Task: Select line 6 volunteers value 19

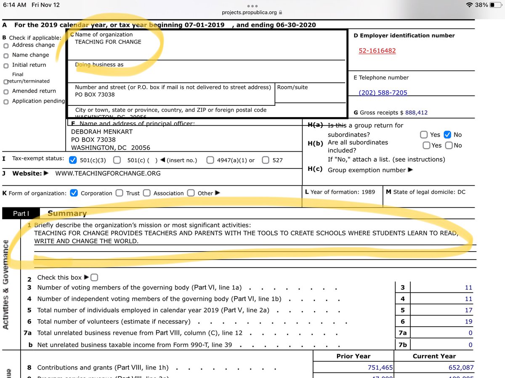Action: pos(468,322)
